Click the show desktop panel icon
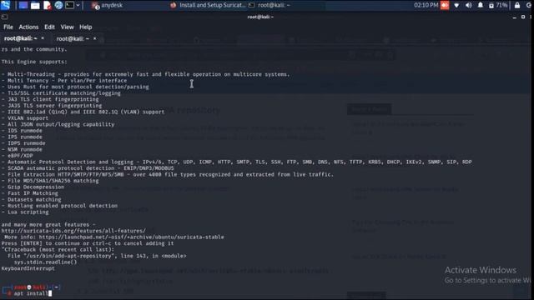Screen dimensions: 534x300 [23, 5]
